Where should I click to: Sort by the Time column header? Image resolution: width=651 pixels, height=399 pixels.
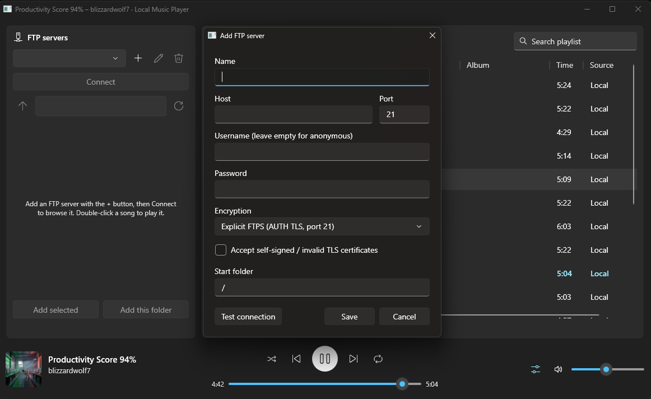click(564, 65)
